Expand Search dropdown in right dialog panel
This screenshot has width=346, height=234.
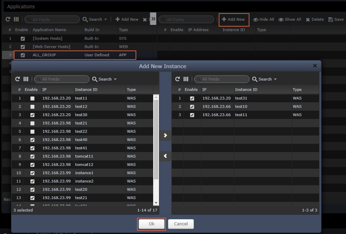click(265, 79)
